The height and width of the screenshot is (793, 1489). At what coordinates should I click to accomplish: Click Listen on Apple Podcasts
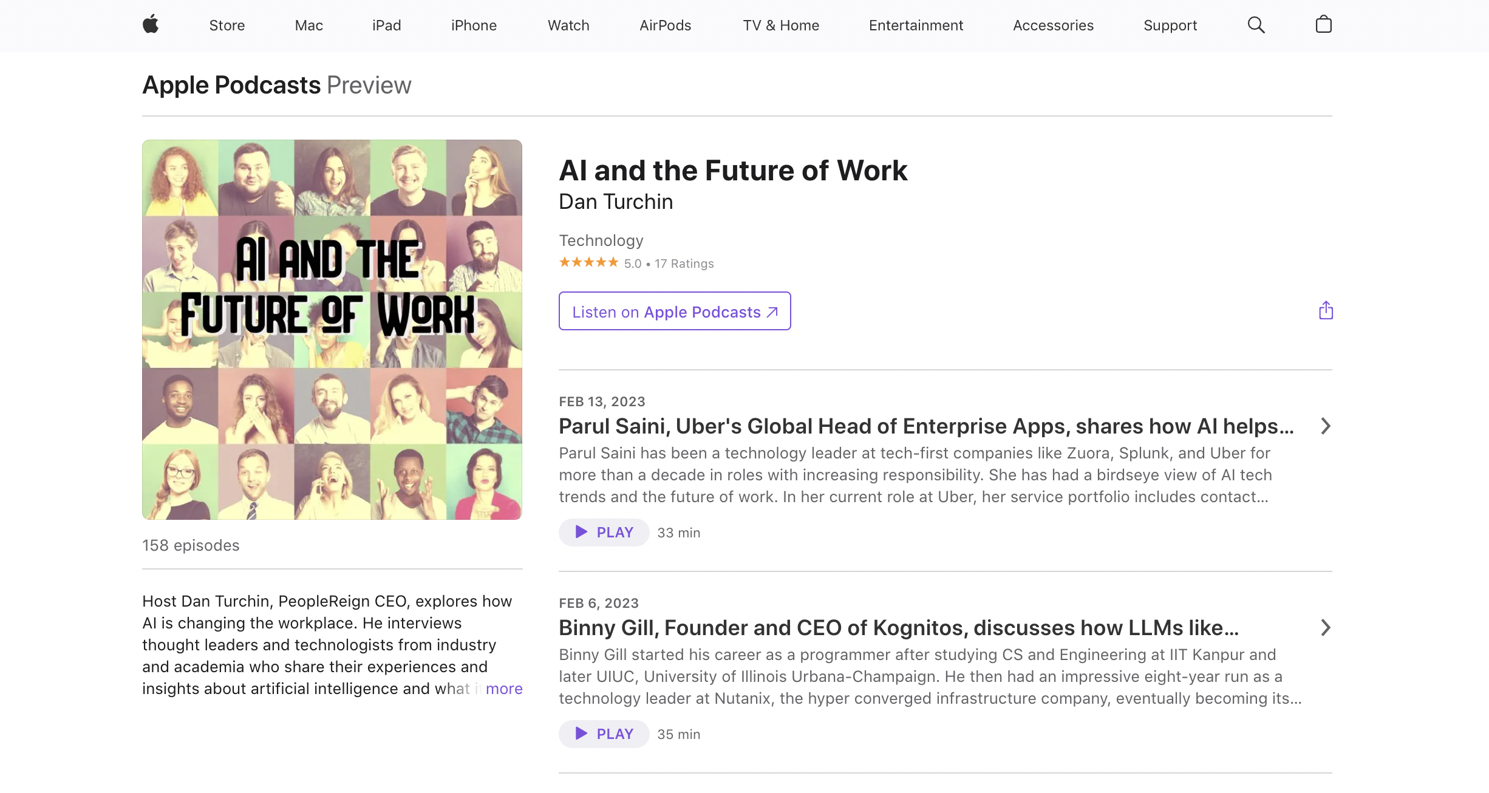tap(674, 311)
